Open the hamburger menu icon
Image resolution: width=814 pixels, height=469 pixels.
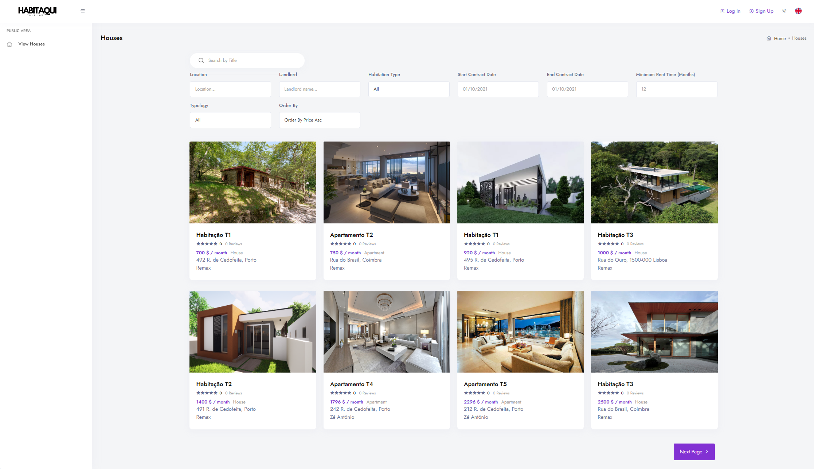(x=83, y=11)
